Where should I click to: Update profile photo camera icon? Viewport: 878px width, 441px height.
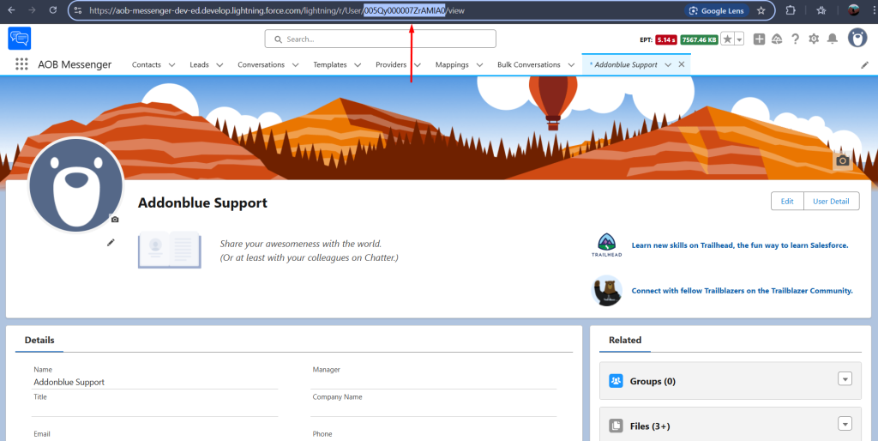coord(115,220)
